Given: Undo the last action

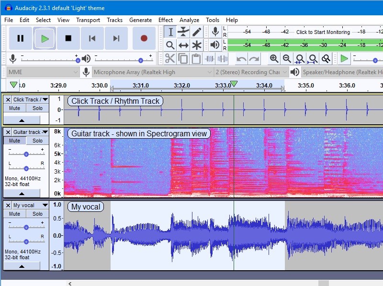Looking at the screenshot, I should [241, 59].
